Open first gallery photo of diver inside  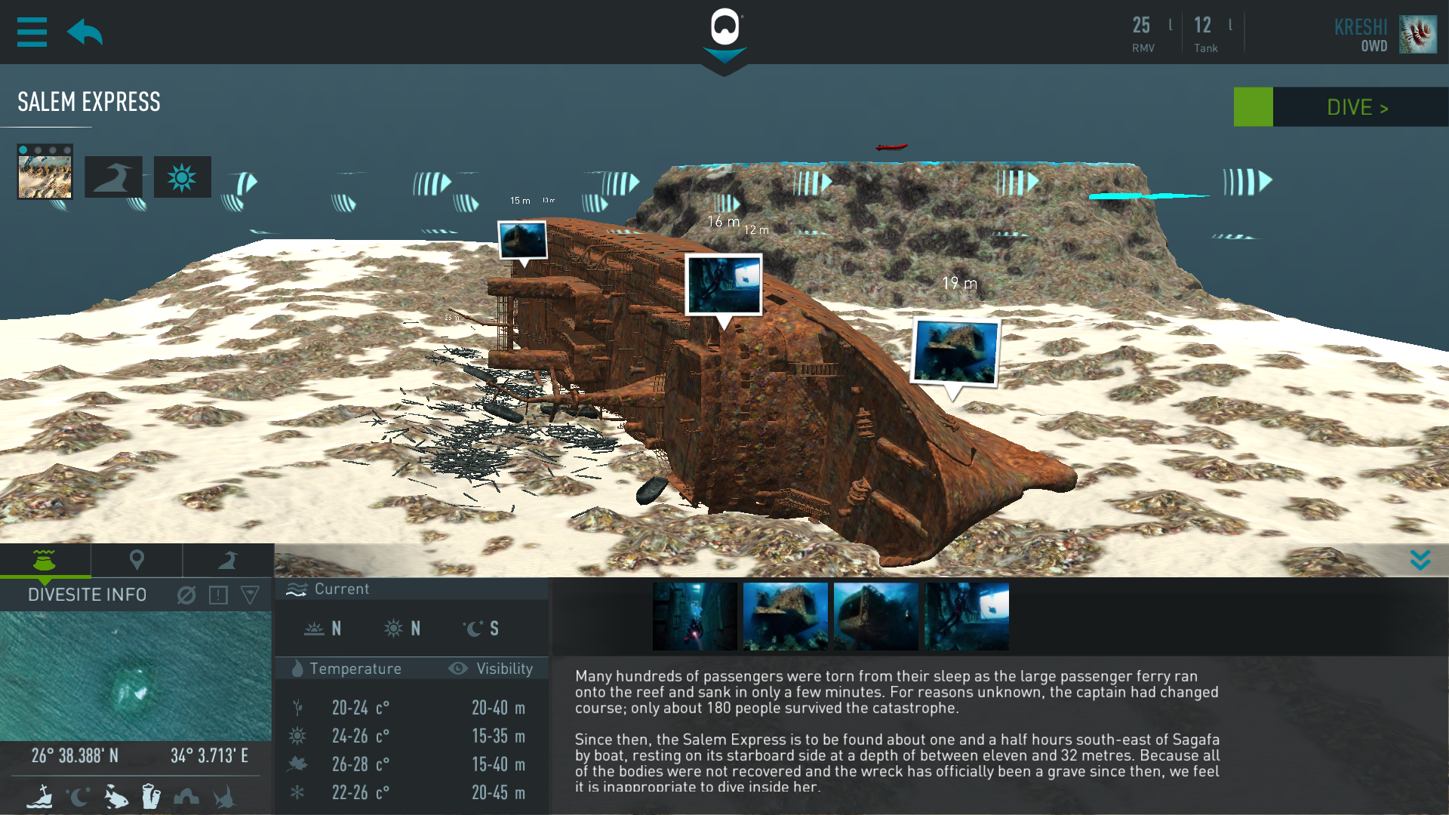(695, 617)
